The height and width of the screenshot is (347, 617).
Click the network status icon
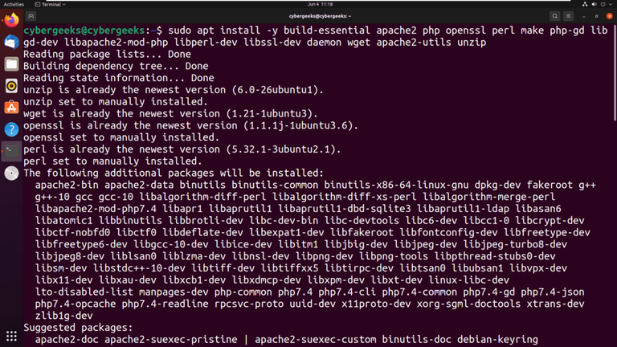[x=585, y=4]
